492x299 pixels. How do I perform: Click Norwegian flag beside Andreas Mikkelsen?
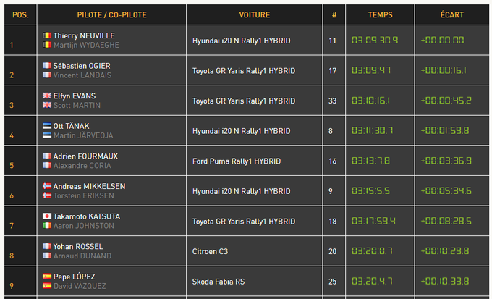47,186
